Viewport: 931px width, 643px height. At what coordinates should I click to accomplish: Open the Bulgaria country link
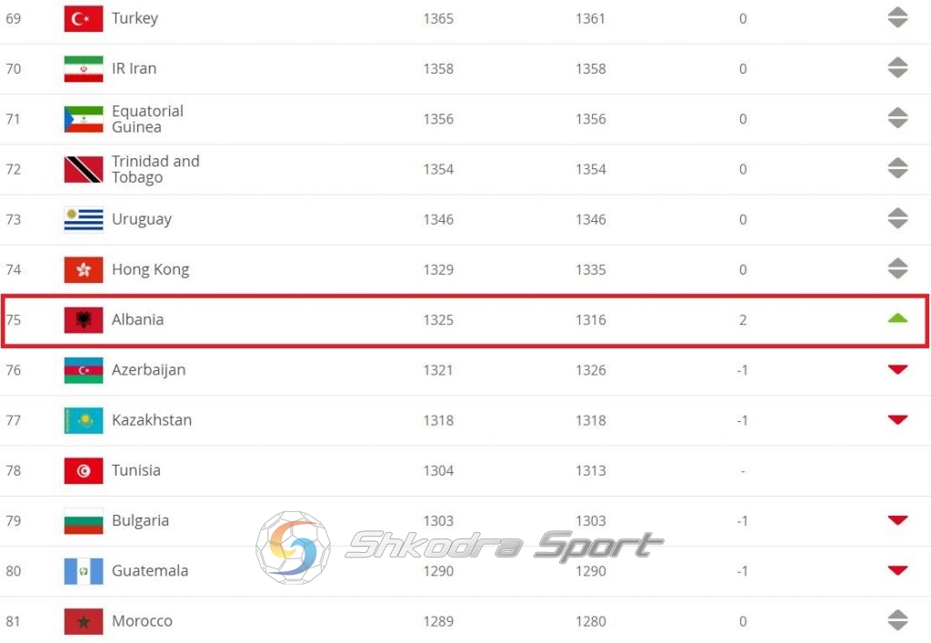(x=140, y=521)
